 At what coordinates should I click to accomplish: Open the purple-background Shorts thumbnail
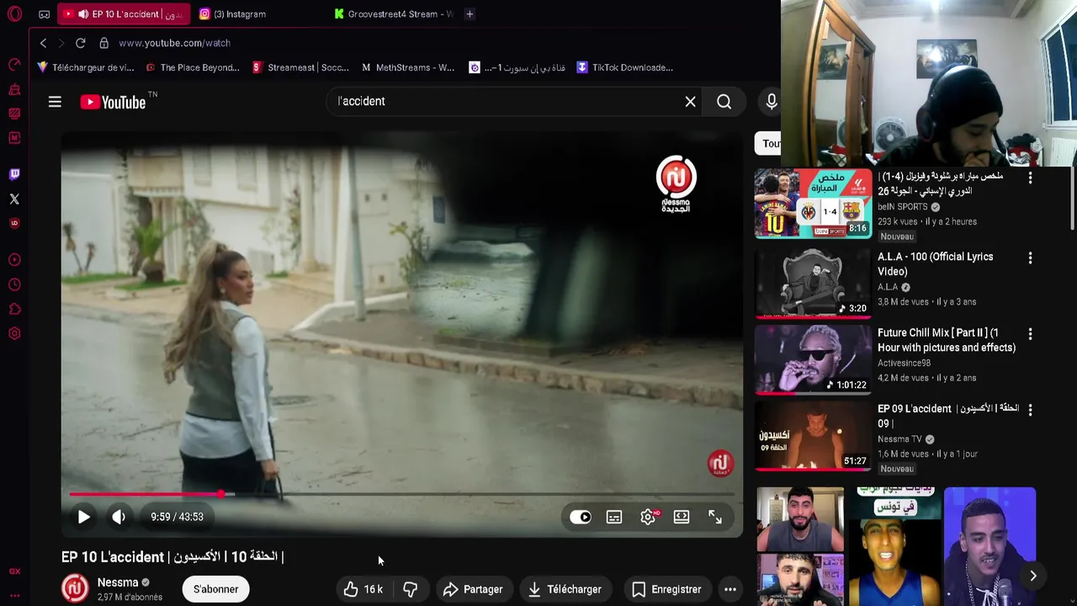point(989,546)
